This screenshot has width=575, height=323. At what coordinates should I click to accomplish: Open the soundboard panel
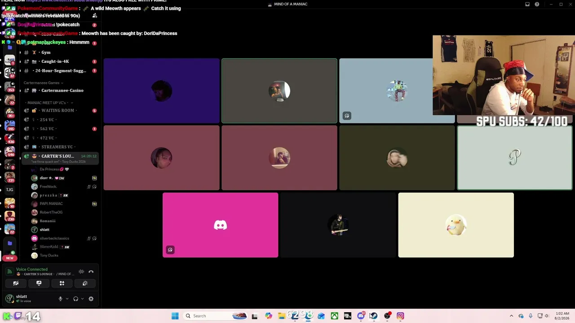point(85,283)
